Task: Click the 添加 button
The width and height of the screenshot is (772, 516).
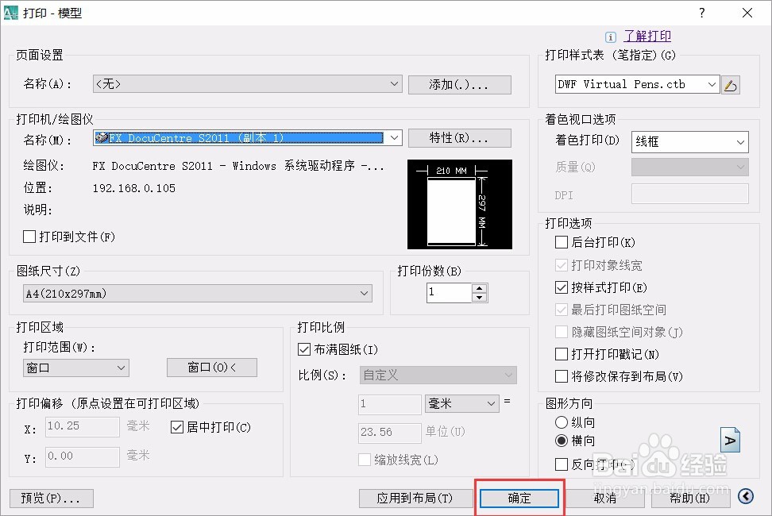Action: point(459,85)
